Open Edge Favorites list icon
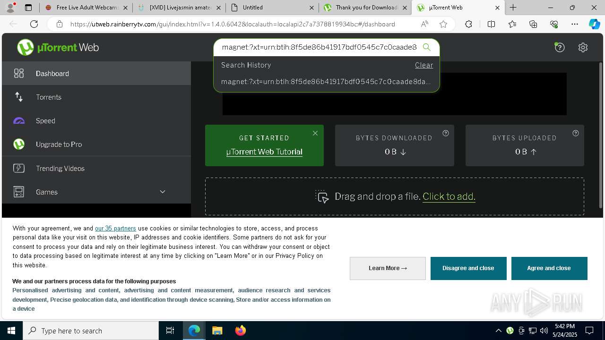 point(512,24)
